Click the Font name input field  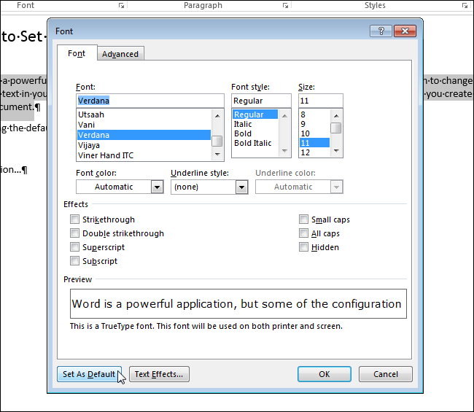click(x=150, y=101)
